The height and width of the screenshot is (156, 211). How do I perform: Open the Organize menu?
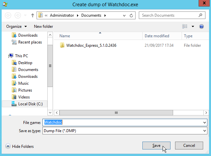tap(16, 26)
